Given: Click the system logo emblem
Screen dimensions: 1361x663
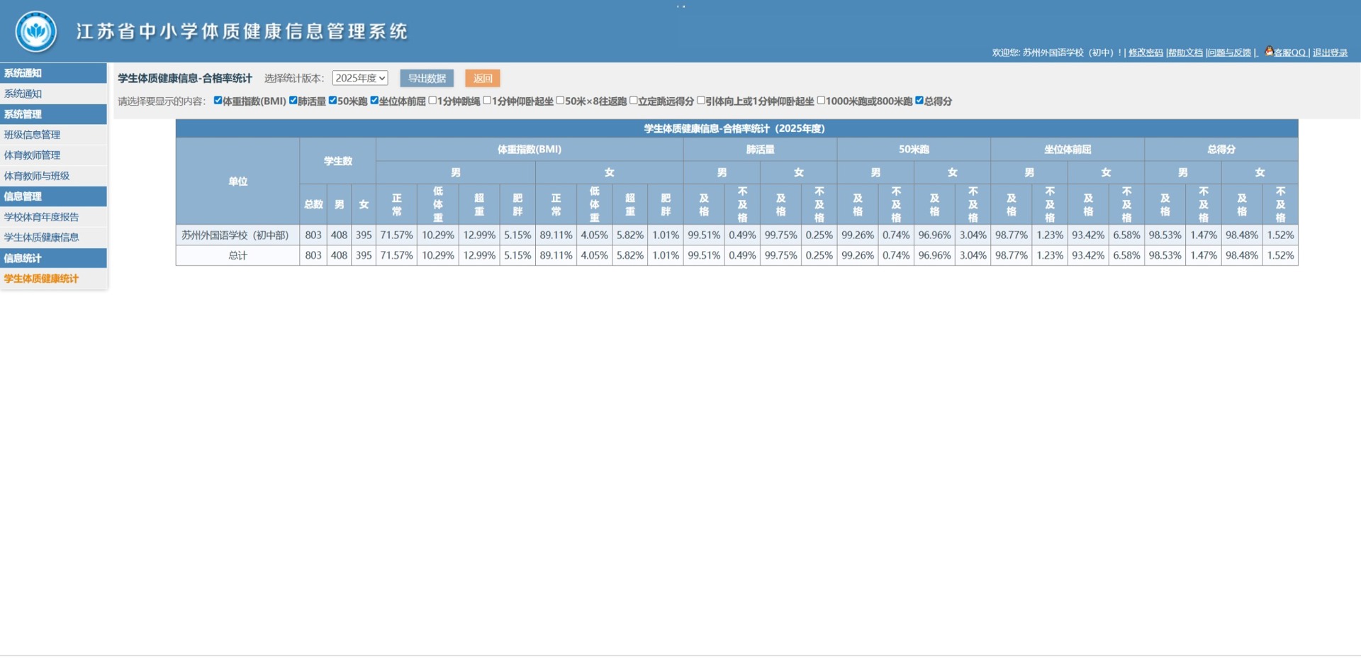Looking at the screenshot, I should pos(36,31).
